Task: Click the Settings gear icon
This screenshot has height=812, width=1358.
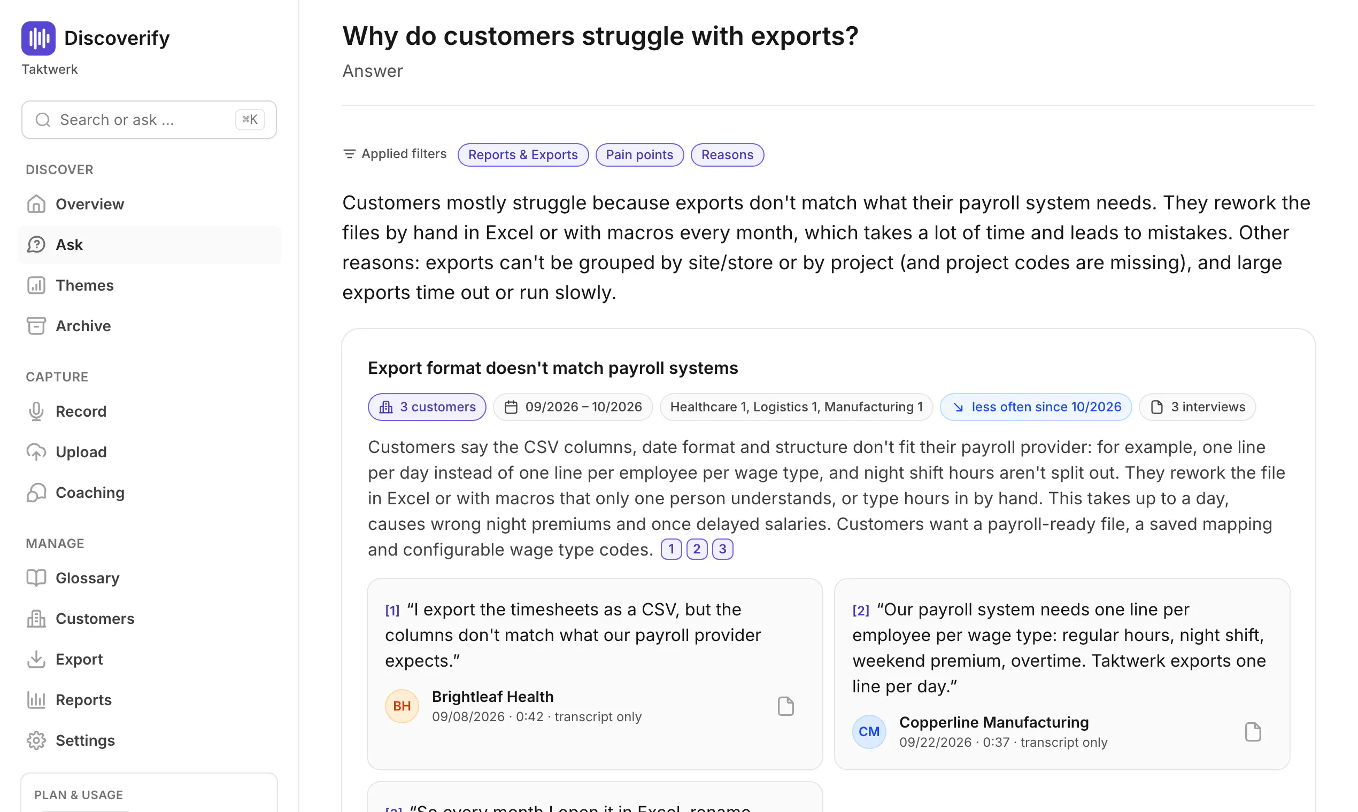Action: tap(36, 740)
